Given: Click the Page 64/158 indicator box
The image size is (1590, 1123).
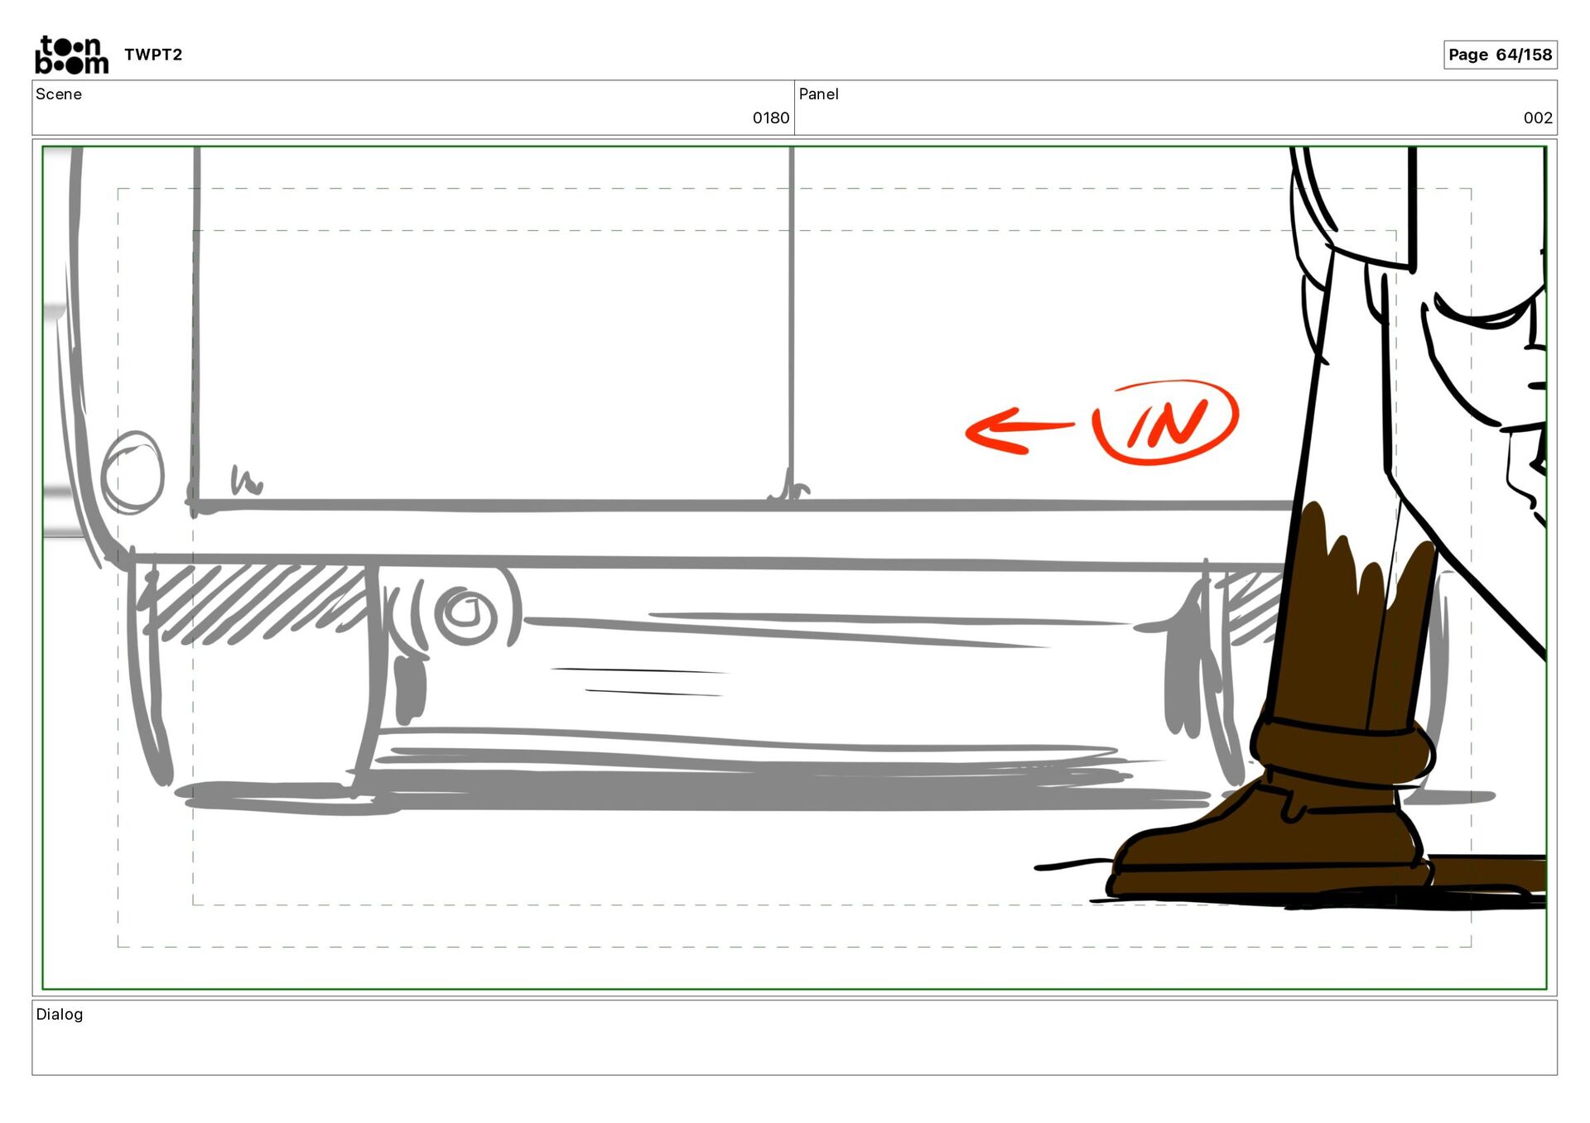Looking at the screenshot, I should [1500, 55].
